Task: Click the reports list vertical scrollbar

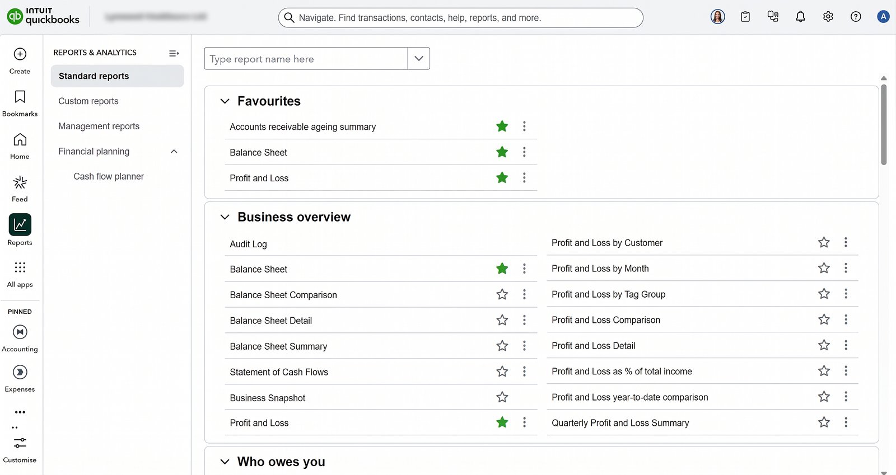Action: pyautogui.click(x=884, y=125)
